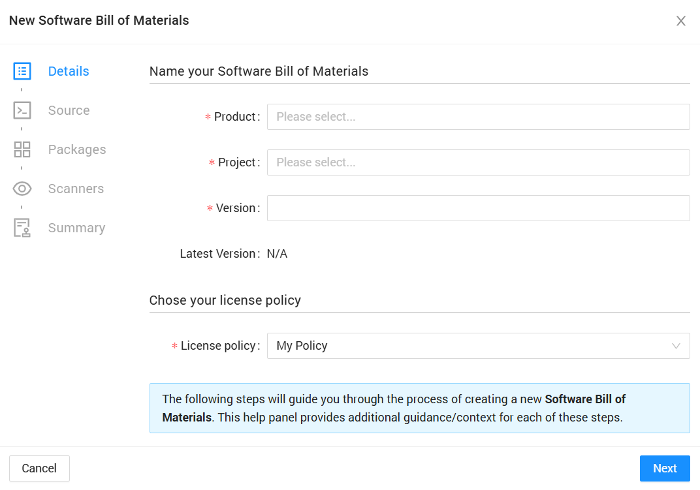This screenshot has height=490, width=700.
Task: Focus the Version input field
Action: click(478, 208)
